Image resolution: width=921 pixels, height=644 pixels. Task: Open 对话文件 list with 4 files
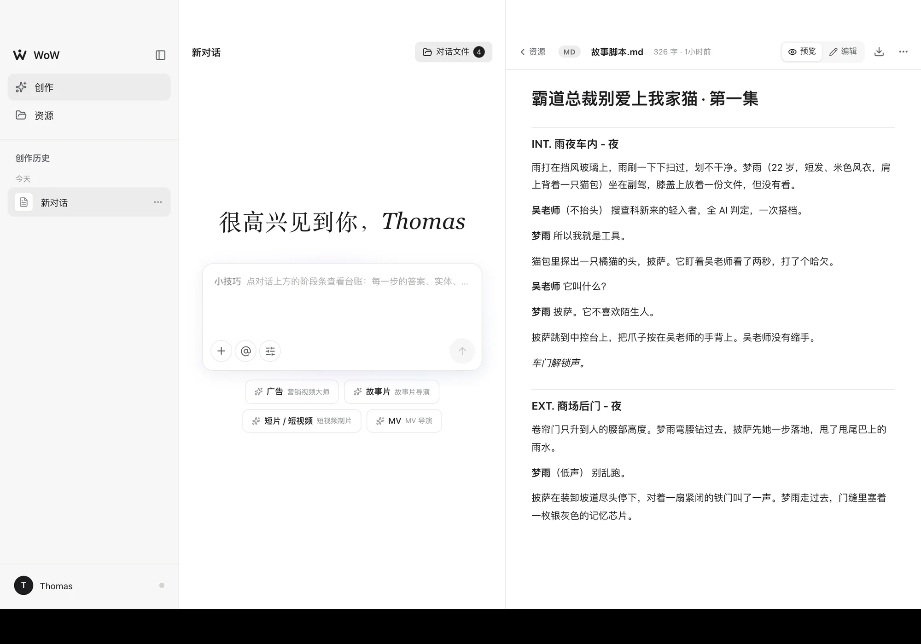(x=454, y=52)
